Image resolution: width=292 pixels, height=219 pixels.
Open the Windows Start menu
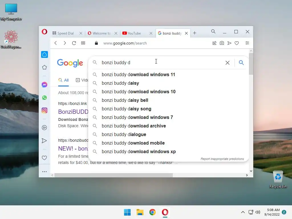click(x=127, y=212)
